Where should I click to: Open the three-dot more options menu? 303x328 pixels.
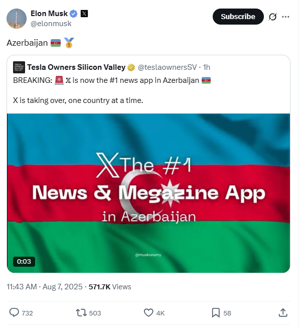coord(286,17)
